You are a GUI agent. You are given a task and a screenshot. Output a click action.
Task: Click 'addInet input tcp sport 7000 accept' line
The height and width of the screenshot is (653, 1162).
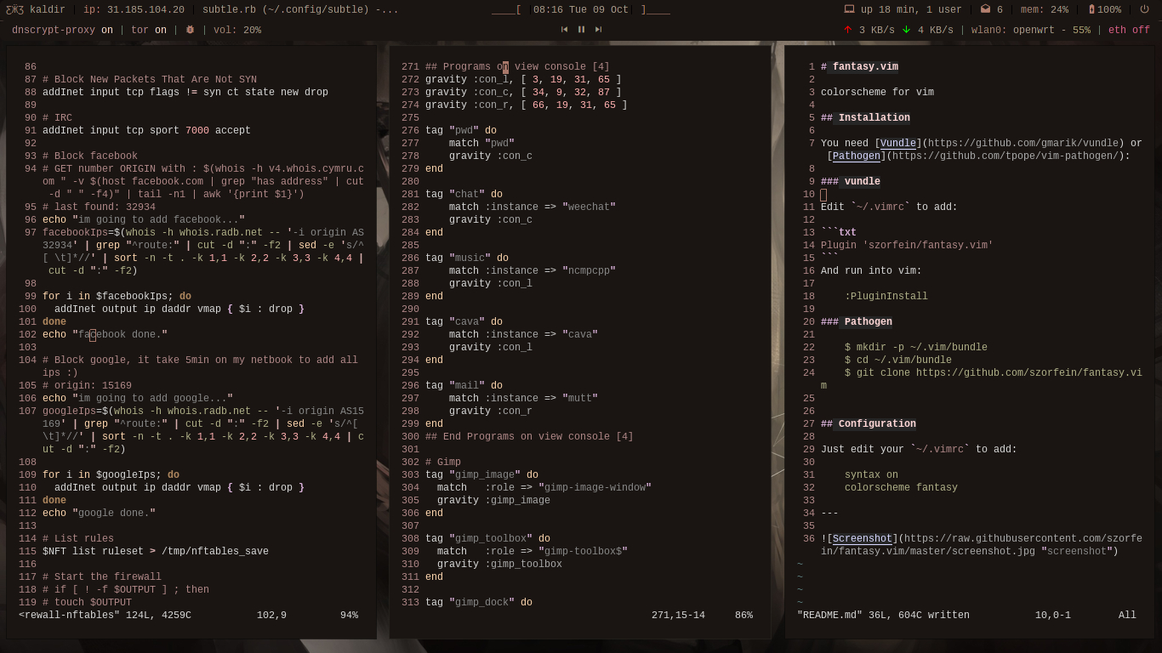146,130
